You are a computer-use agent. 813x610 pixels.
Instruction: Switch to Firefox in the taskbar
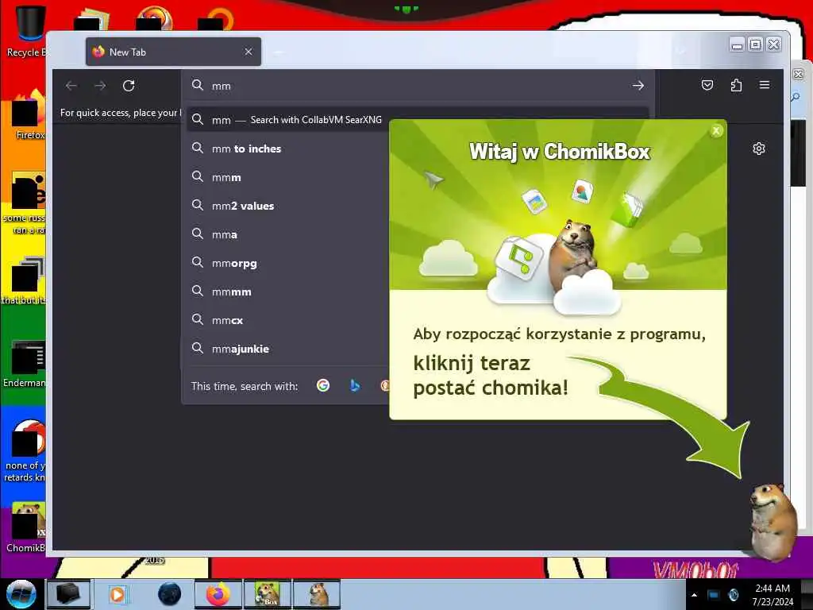(x=218, y=594)
